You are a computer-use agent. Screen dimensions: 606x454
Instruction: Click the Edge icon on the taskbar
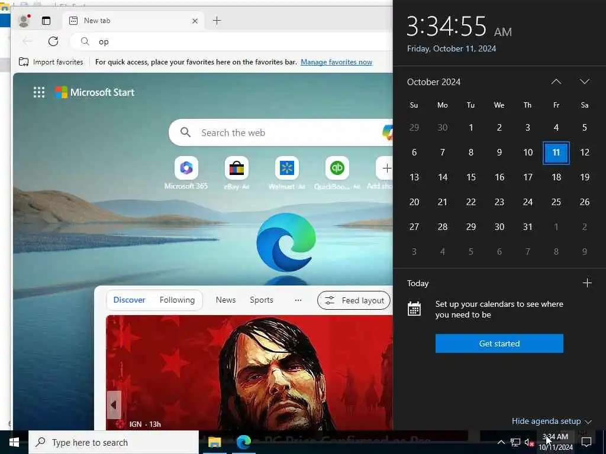tap(243, 442)
